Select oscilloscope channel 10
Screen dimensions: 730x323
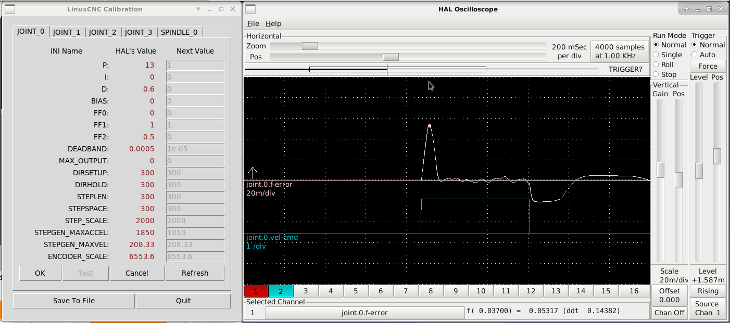481,291
